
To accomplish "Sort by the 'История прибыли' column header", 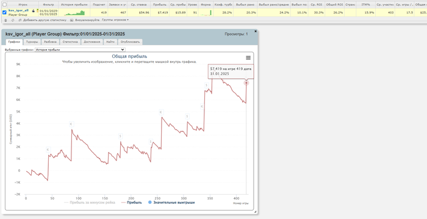I will pyautogui.click(x=74, y=5).
